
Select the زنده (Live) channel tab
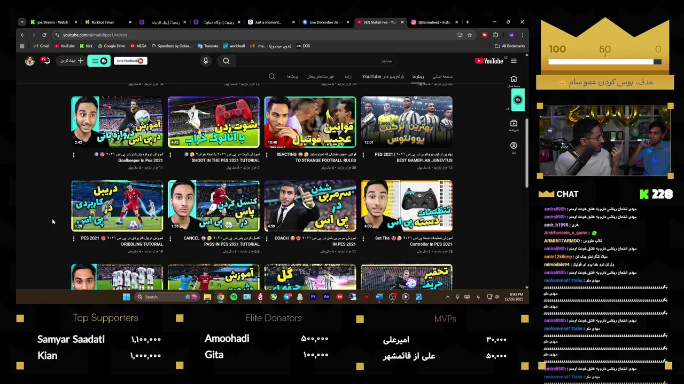[347, 76]
